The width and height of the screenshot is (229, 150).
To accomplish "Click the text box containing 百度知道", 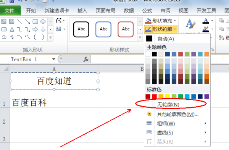I will click(x=54, y=81).
